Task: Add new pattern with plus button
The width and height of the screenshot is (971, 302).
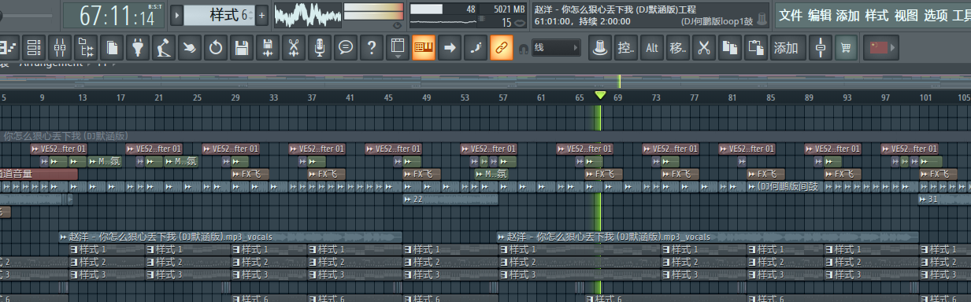Action: point(261,14)
